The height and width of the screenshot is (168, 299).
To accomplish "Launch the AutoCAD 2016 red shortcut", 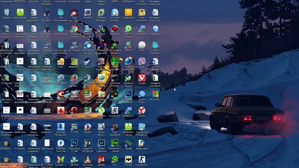I will (61, 111).
